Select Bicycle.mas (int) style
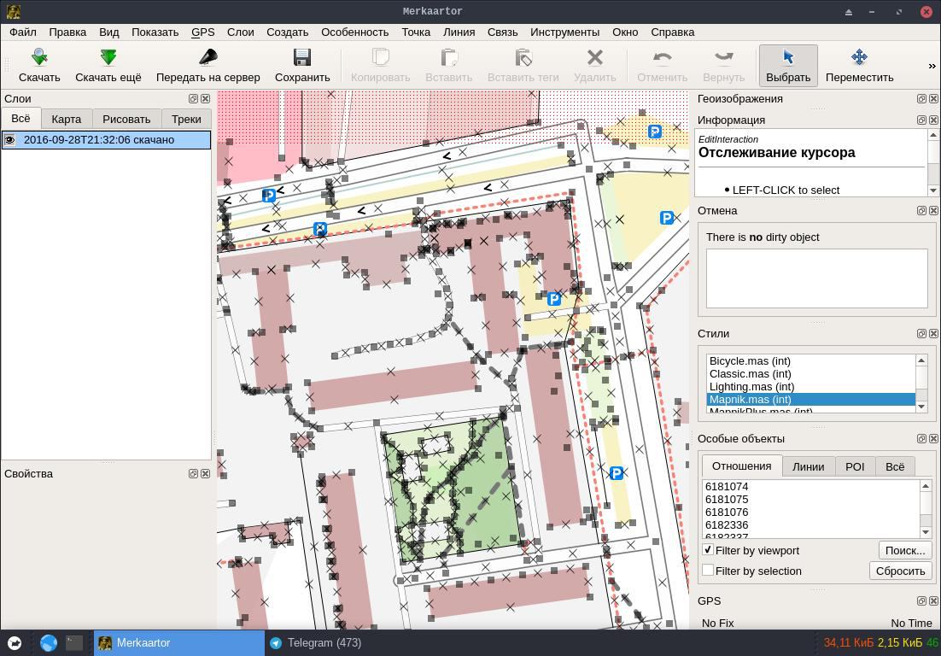The width and height of the screenshot is (941, 656). pos(810,360)
